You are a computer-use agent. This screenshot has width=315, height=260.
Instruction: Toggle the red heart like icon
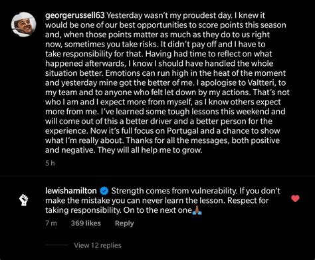[295, 198]
